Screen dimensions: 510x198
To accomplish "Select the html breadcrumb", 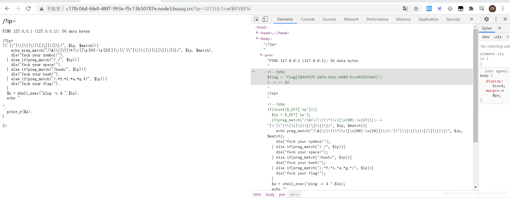I will (x=257, y=195).
